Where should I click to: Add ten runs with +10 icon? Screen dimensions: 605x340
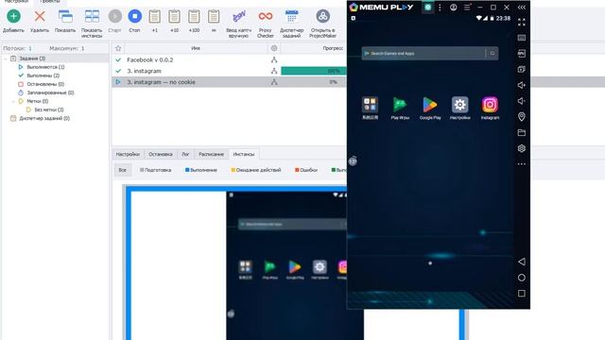tap(174, 17)
